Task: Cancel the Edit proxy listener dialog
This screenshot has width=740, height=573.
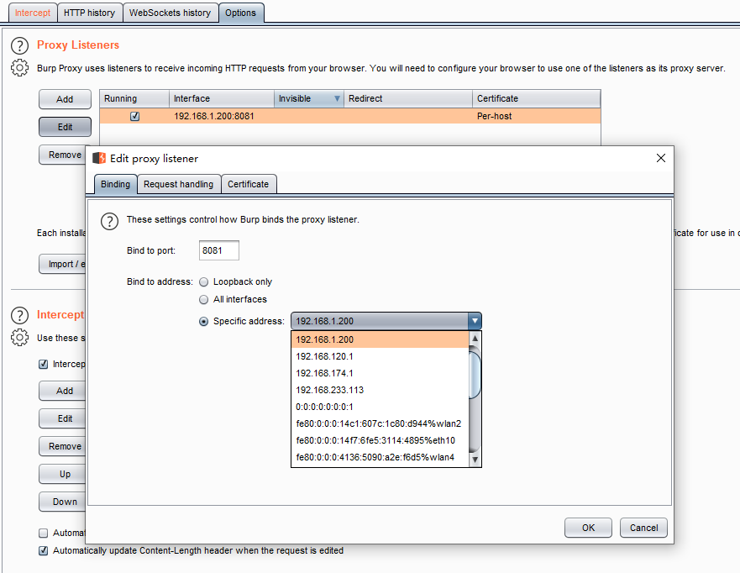Action: tap(643, 528)
